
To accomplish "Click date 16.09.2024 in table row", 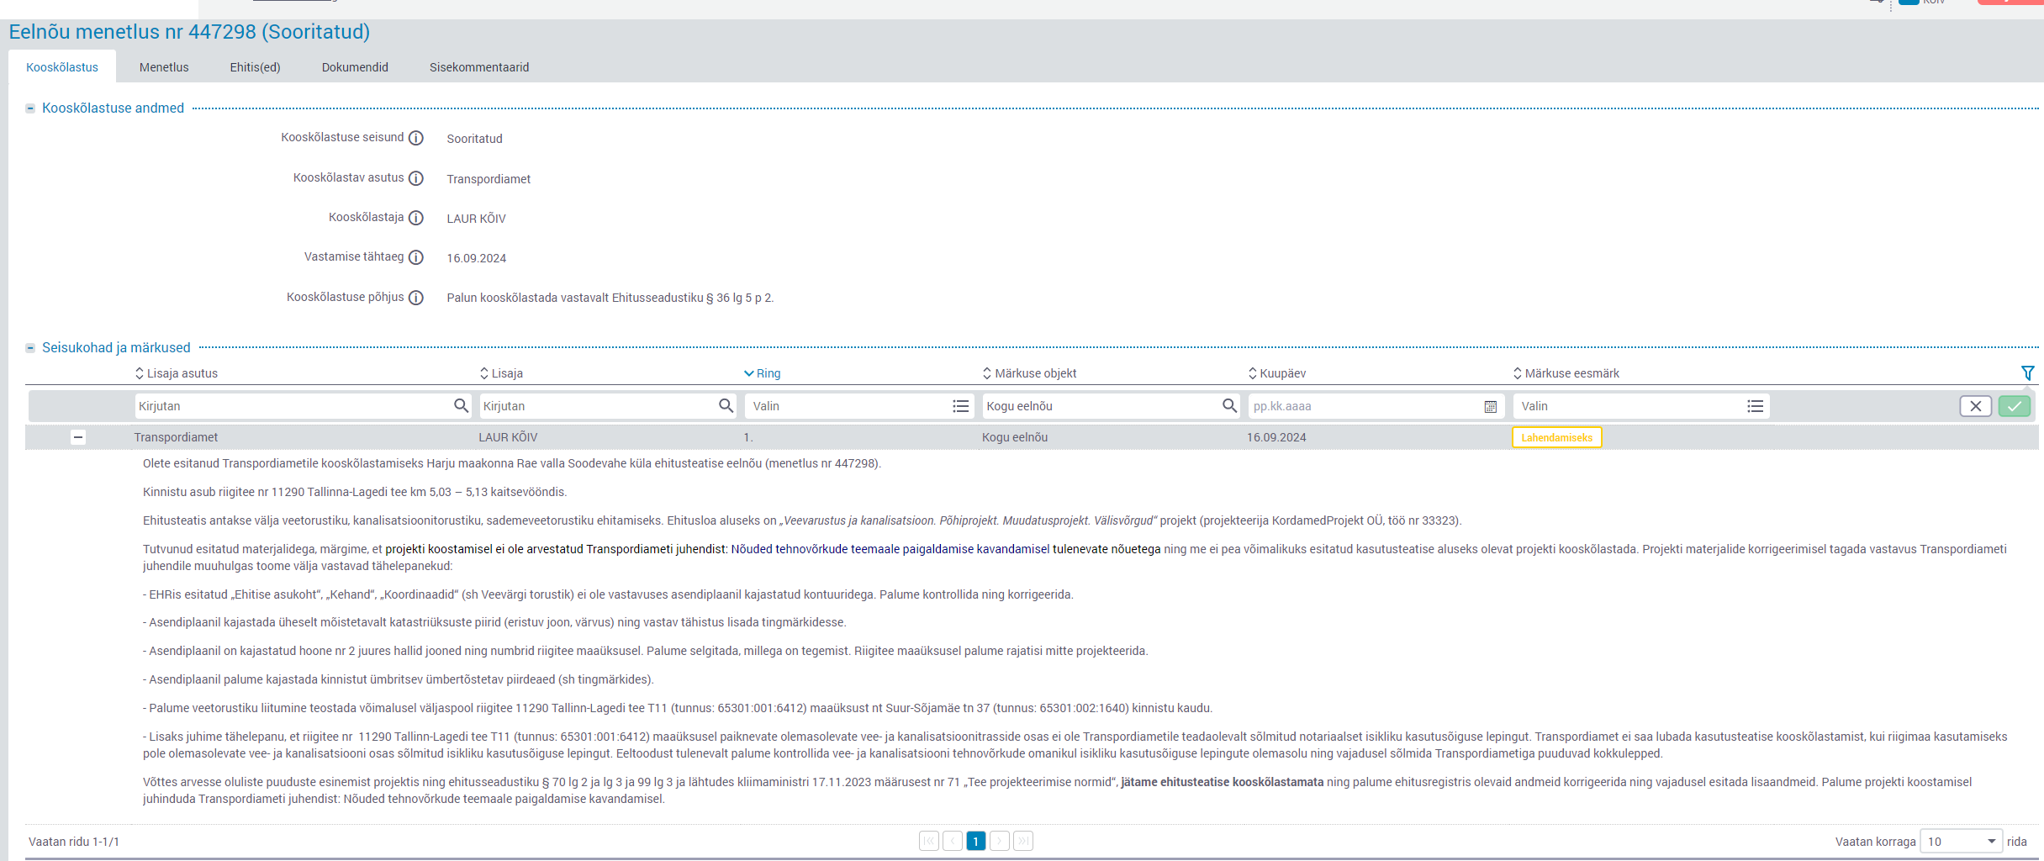I will pos(1276,437).
